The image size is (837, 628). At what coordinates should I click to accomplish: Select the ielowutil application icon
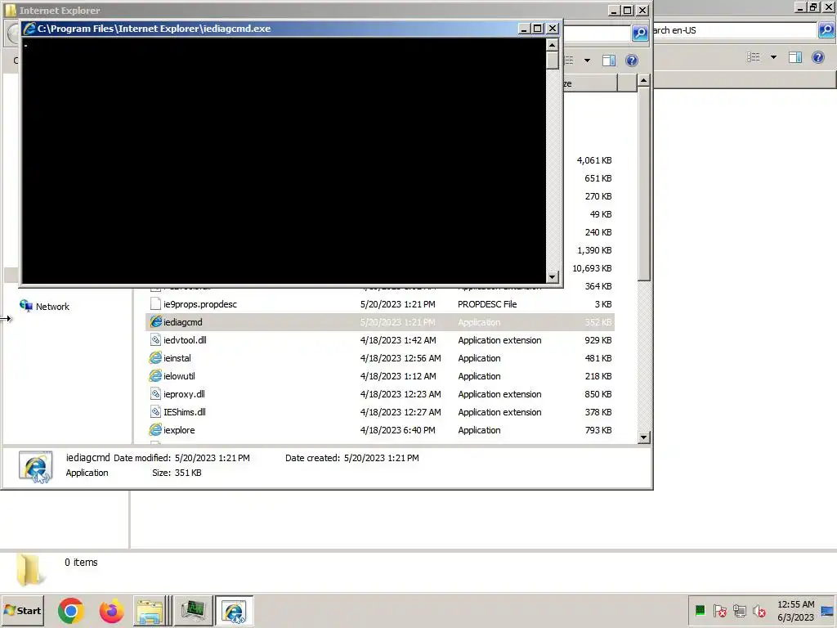coord(155,376)
